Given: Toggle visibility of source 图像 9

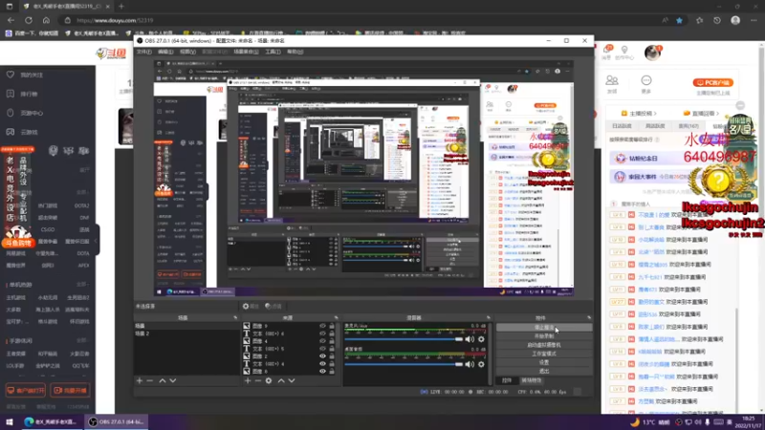Looking at the screenshot, I should coord(322,326).
